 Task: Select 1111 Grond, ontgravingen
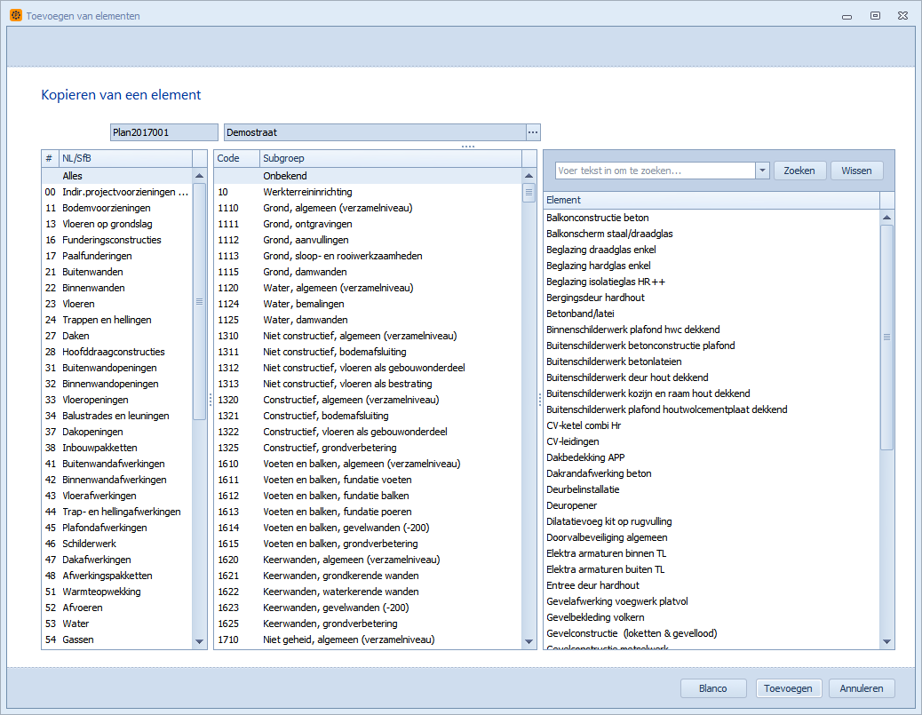(x=368, y=224)
